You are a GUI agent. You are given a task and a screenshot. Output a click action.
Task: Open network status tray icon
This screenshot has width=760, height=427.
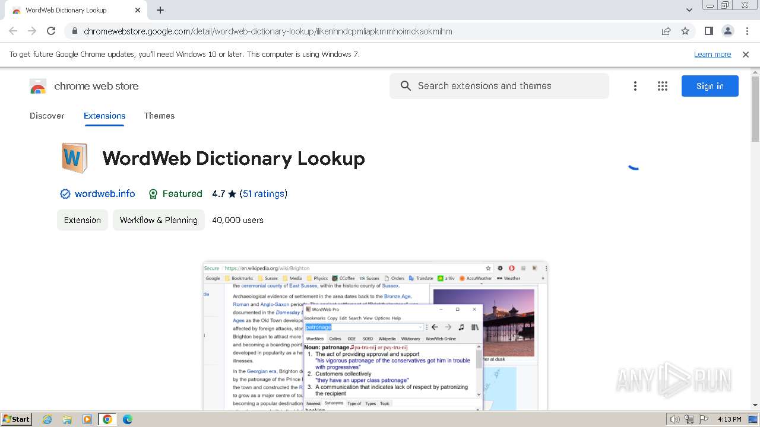point(689,419)
